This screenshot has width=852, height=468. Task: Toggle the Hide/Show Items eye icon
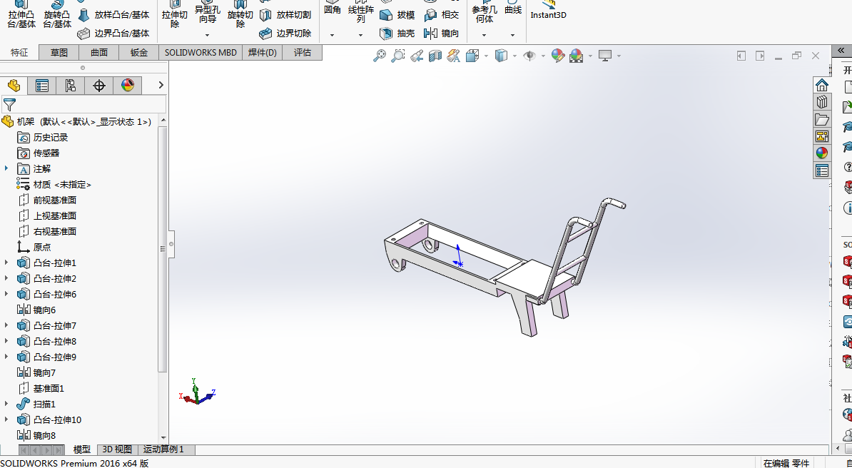point(529,56)
